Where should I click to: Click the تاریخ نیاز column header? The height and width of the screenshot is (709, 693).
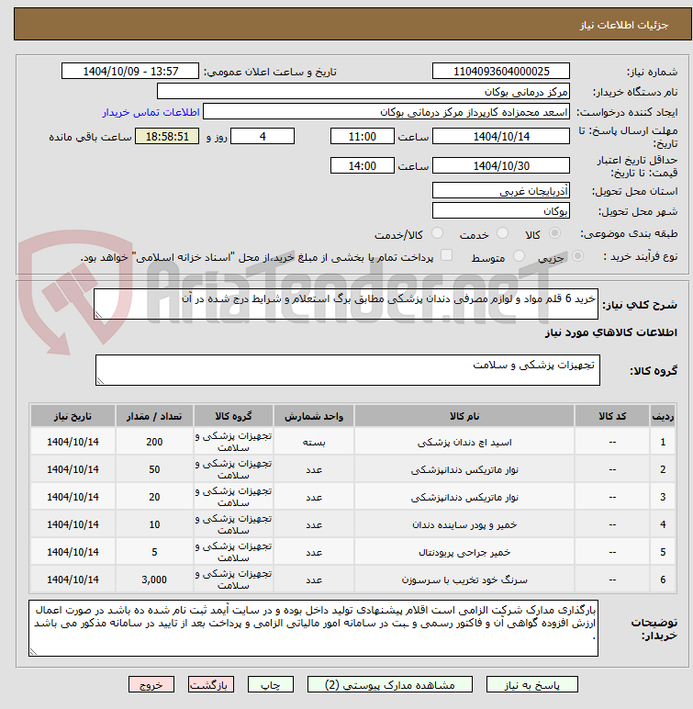point(73,416)
